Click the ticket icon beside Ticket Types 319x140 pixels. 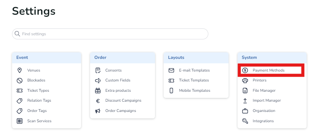pos(20,90)
